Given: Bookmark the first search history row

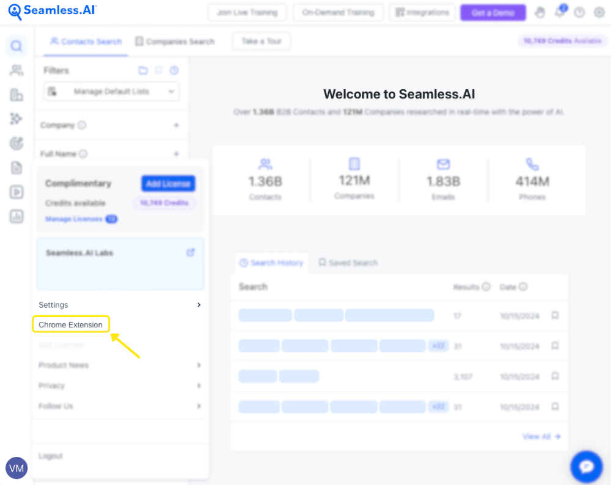Looking at the screenshot, I should click(x=555, y=315).
